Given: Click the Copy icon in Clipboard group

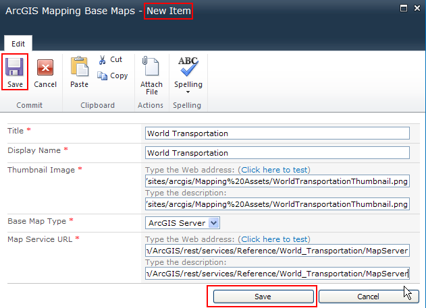Looking at the screenshot, I should click(x=103, y=76).
